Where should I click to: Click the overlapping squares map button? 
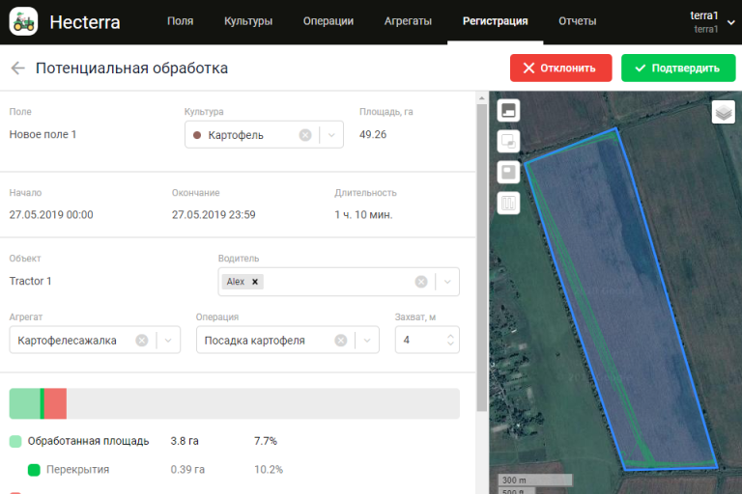508,141
